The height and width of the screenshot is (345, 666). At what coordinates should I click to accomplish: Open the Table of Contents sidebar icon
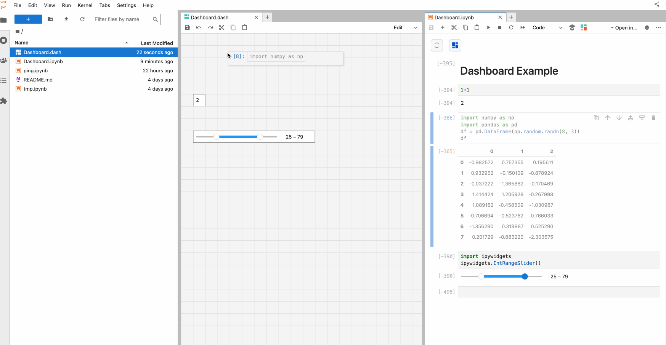coord(4,81)
